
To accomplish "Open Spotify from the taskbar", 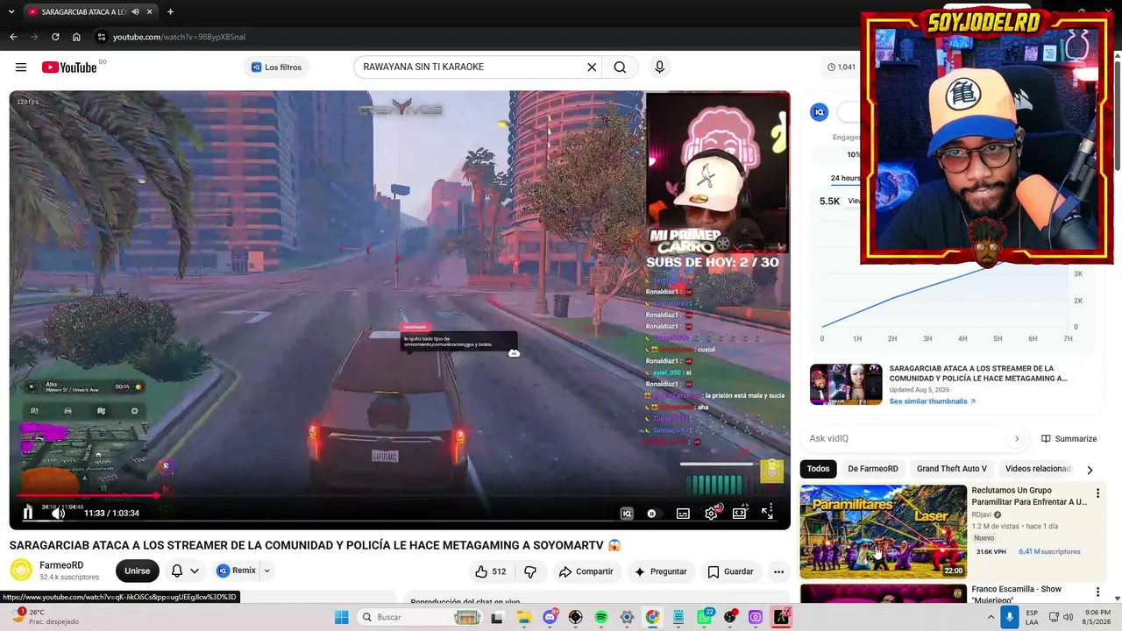I will point(601,617).
